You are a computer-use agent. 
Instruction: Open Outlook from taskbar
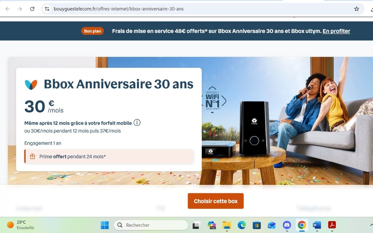pos(272,225)
